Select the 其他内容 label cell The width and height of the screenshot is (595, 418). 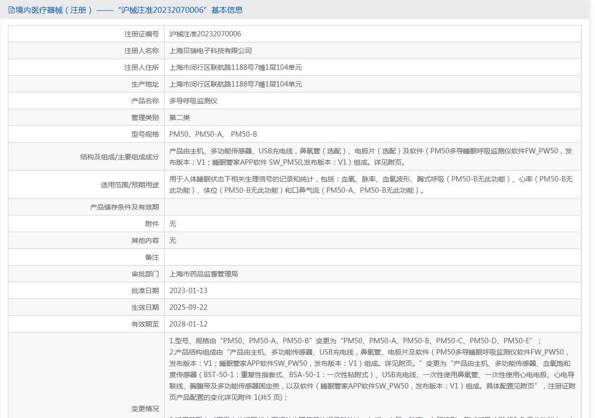tap(86, 240)
